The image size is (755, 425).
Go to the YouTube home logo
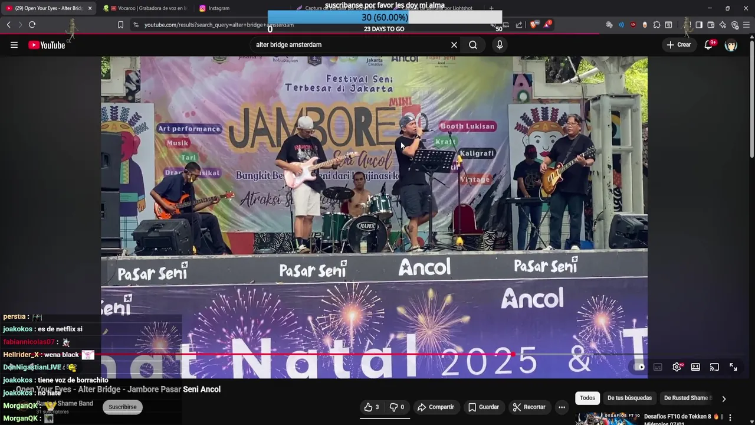(47, 45)
